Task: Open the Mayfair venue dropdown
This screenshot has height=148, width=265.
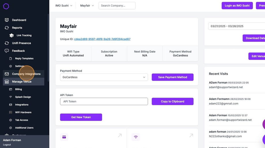Action: (x=87, y=5)
